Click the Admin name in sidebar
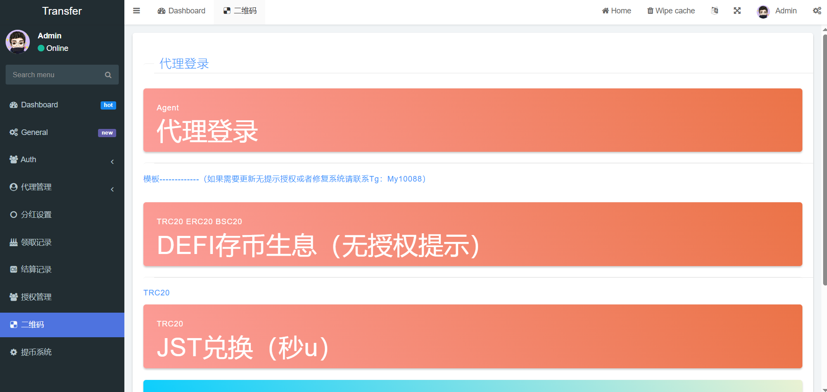The width and height of the screenshot is (827, 392). point(50,36)
